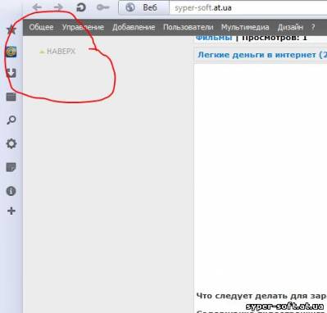The height and width of the screenshot is (313, 327).
Task: Go back with the left arrow button
Action: pos(37,7)
